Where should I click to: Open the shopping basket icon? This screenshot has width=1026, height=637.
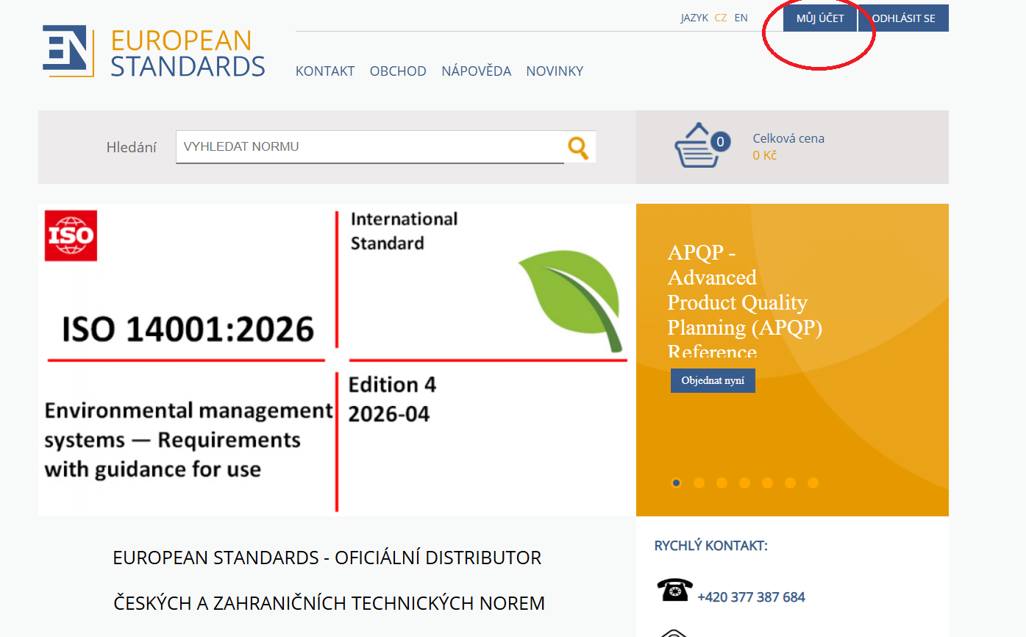coord(700,146)
